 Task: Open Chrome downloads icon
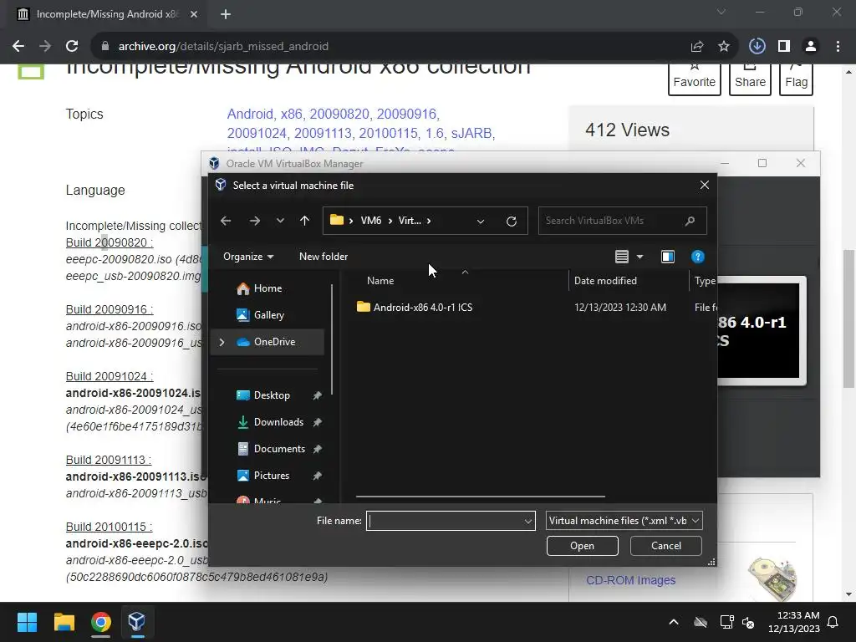coord(757,47)
